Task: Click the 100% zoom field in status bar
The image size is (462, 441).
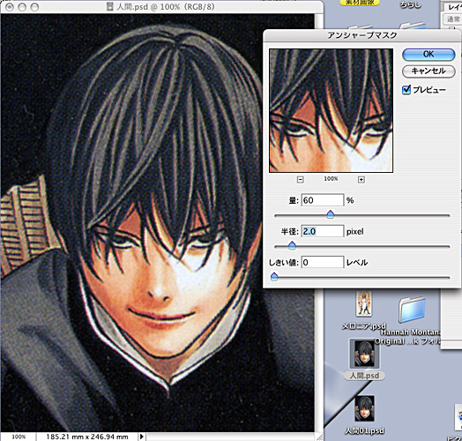Action: click(19, 437)
